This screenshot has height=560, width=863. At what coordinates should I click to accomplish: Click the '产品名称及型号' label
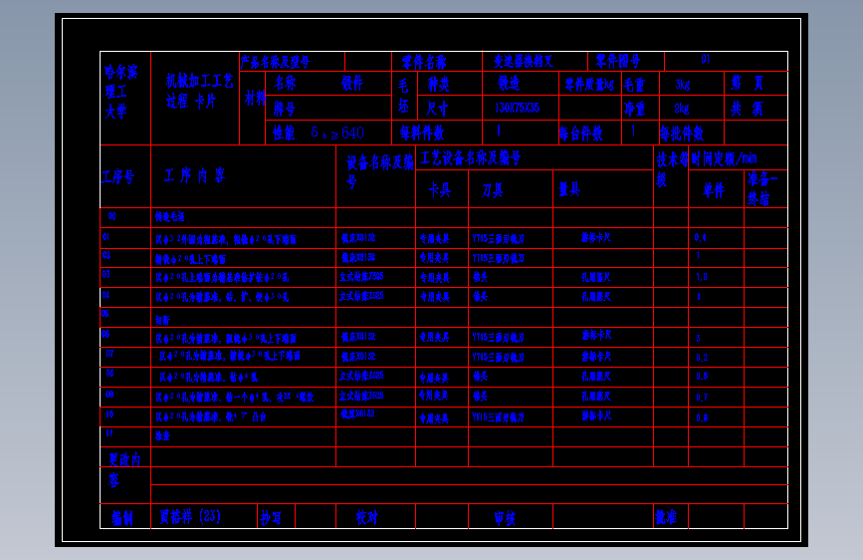tap(275, 61)
